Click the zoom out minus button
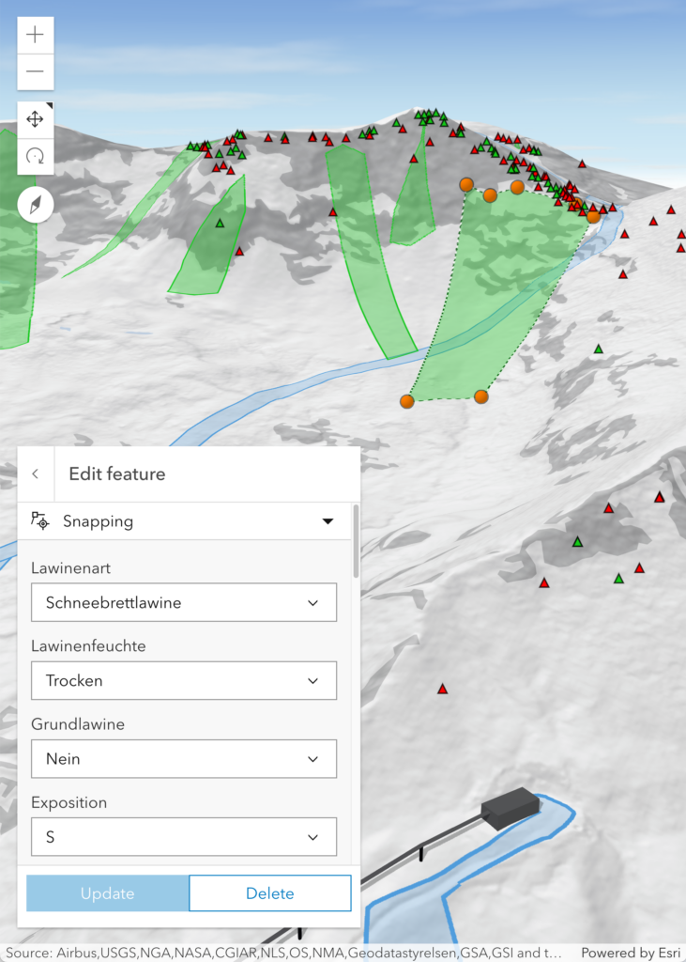This screenshot has width=686, height=962. [x=35, y=71]
